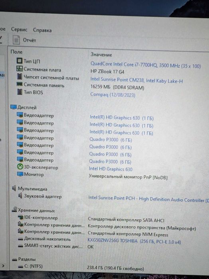The width and height of the screenshot is (209, 279).
Task: Click the Поле column header
Action: tap(16, 52)
